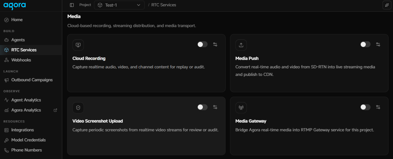Click 'Cloud-based recording, streaming distribution' subtitle
Viewport: 393px width, 159px height.
pyautogui.click(x=132, y=26)
